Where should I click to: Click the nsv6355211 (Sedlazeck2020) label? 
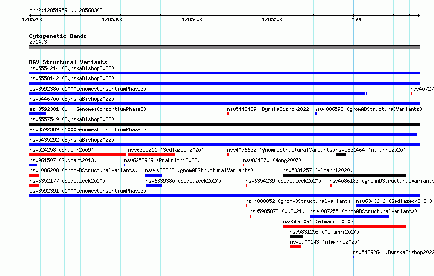click(166, 150)
